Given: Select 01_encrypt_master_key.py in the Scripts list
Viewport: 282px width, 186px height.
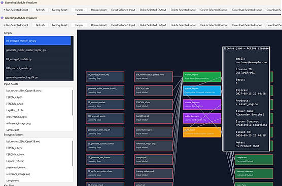Looking at the screenshot, I should (x=38, y=41).
